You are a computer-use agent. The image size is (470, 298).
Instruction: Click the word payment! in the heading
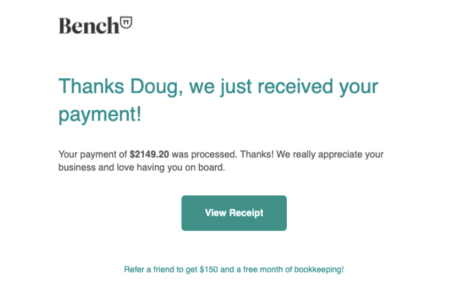coord(100,115)
